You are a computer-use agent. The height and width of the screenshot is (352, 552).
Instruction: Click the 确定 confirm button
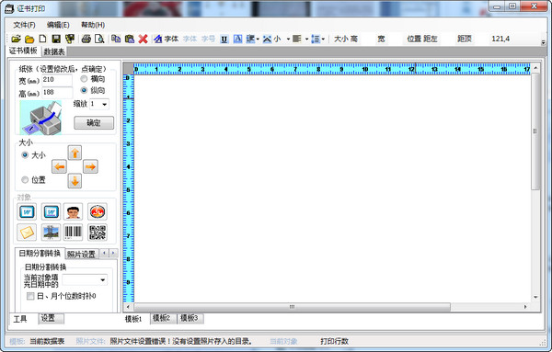[94, 123]
